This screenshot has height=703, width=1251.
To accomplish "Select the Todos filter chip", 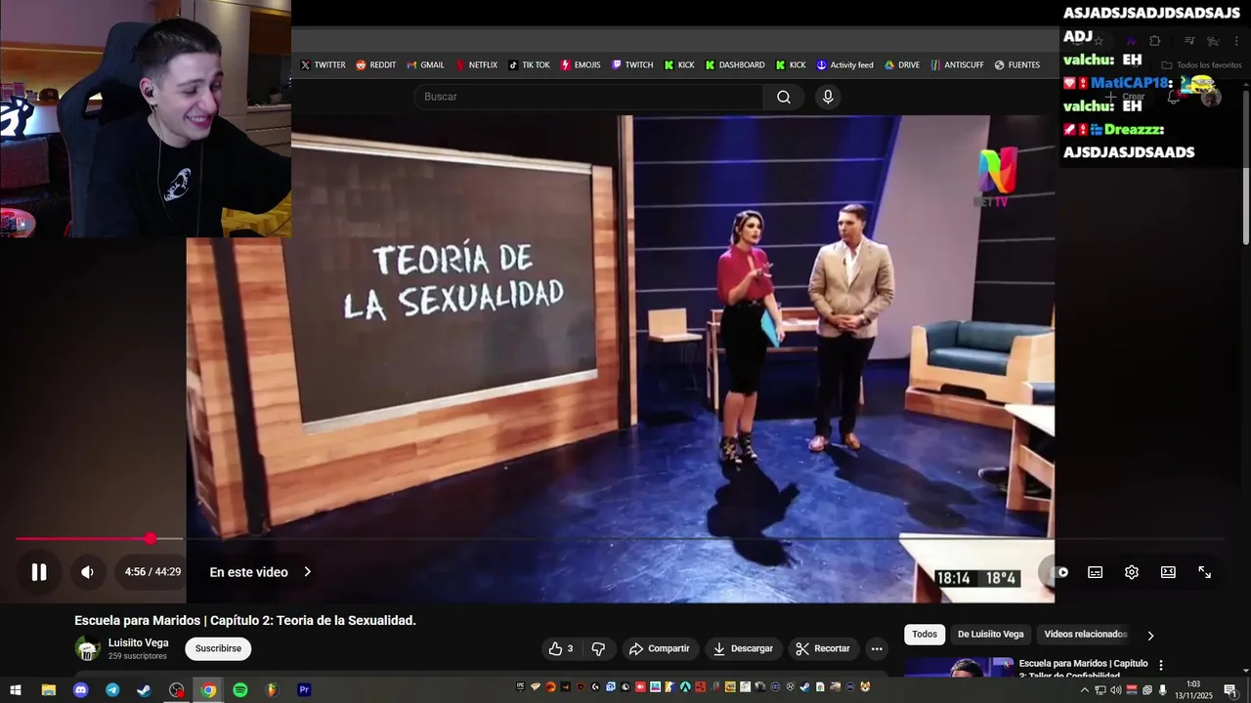I will click(925, 635).
